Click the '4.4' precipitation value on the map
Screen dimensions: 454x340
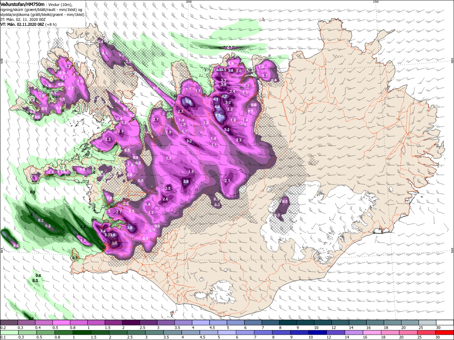[217, 107]
